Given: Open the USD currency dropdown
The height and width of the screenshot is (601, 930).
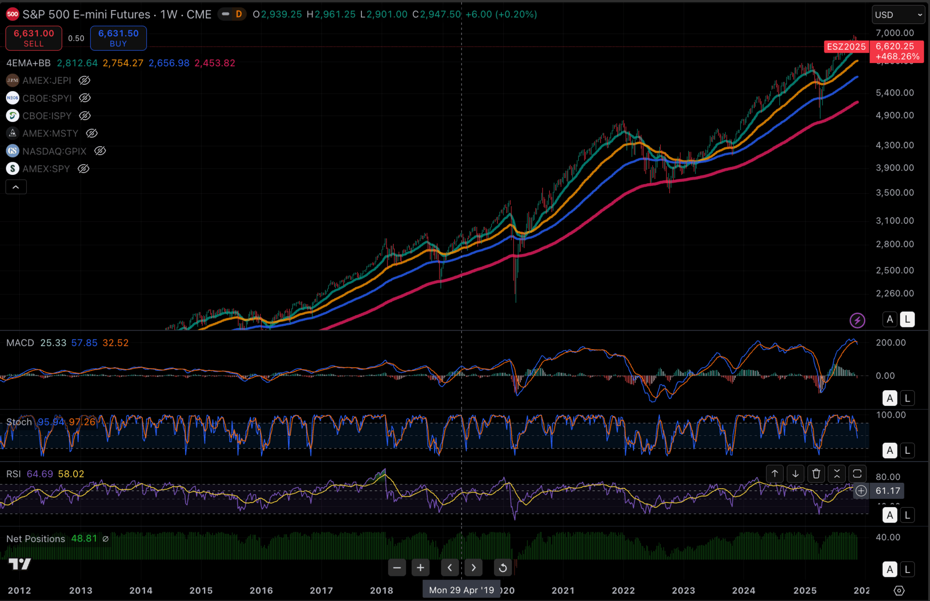Looking at the screenshot, I should [x=899, y=15].
